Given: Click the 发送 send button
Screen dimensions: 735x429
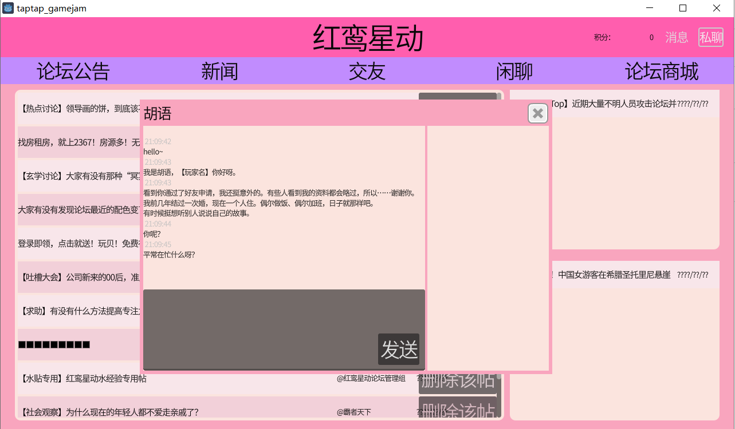Looking at the screenshot, I should pos(399,349).
